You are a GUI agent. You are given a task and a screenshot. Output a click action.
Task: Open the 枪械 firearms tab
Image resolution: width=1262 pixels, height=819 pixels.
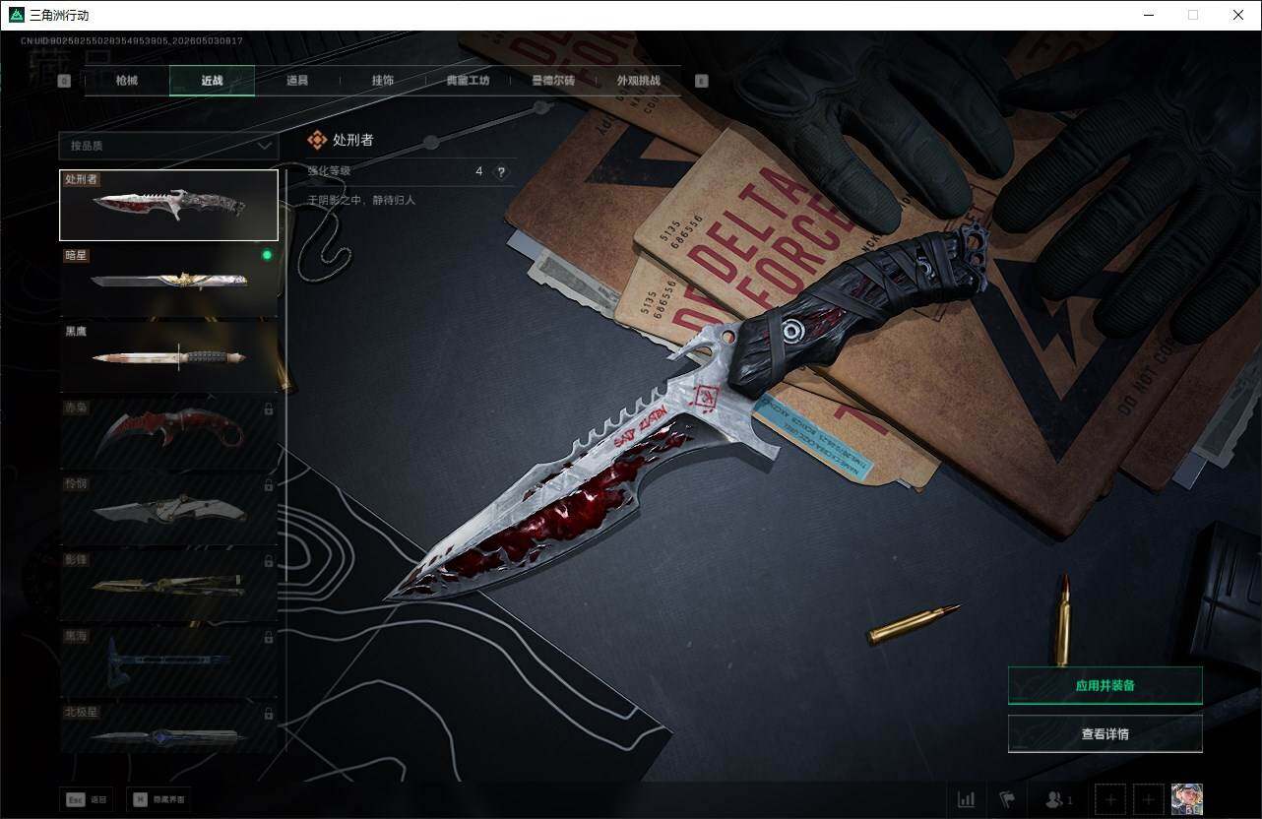point(127,81)
